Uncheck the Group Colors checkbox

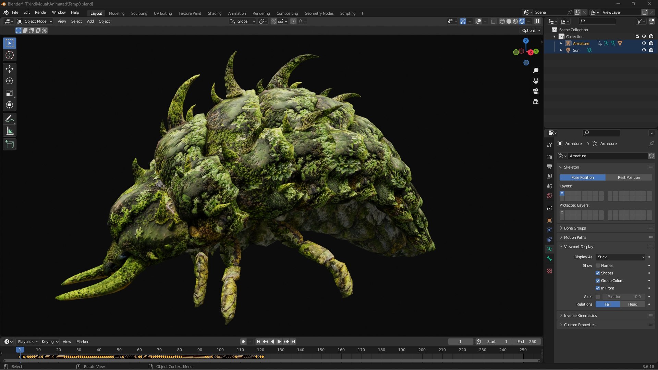[x=598, y=281]
